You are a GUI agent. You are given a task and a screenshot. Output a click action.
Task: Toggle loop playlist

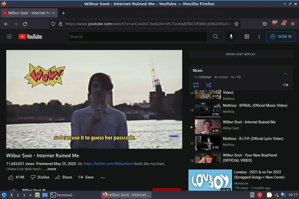pos(196,85)
